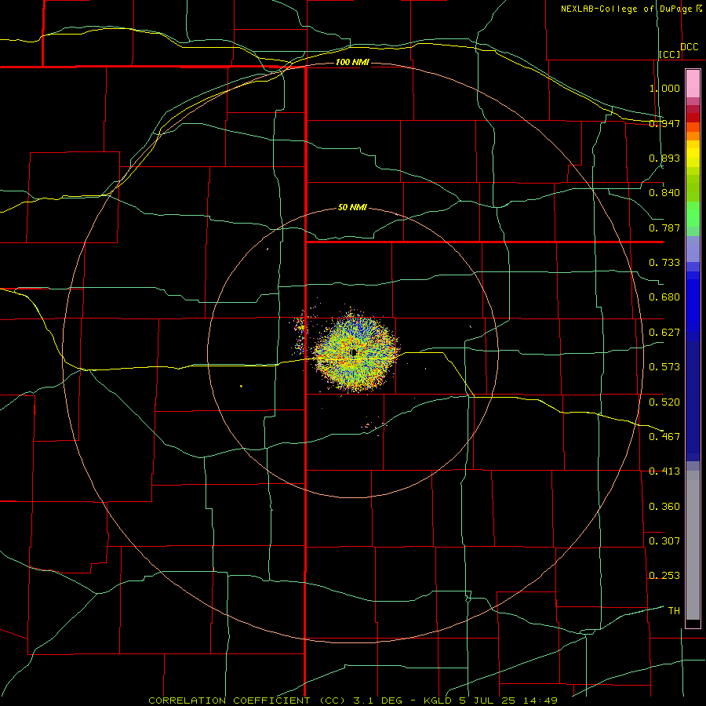Screen dimensions: 706x706
Task: Pick the light pink swatch at the top of the color bar
Action: pyautogui.click(x=693, y=84)
